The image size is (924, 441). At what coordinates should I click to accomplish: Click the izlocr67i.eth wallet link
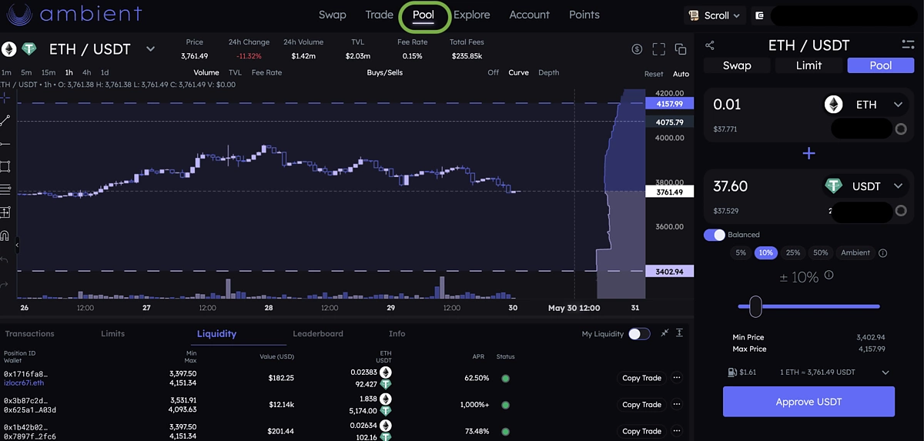(x=25, y=382)
